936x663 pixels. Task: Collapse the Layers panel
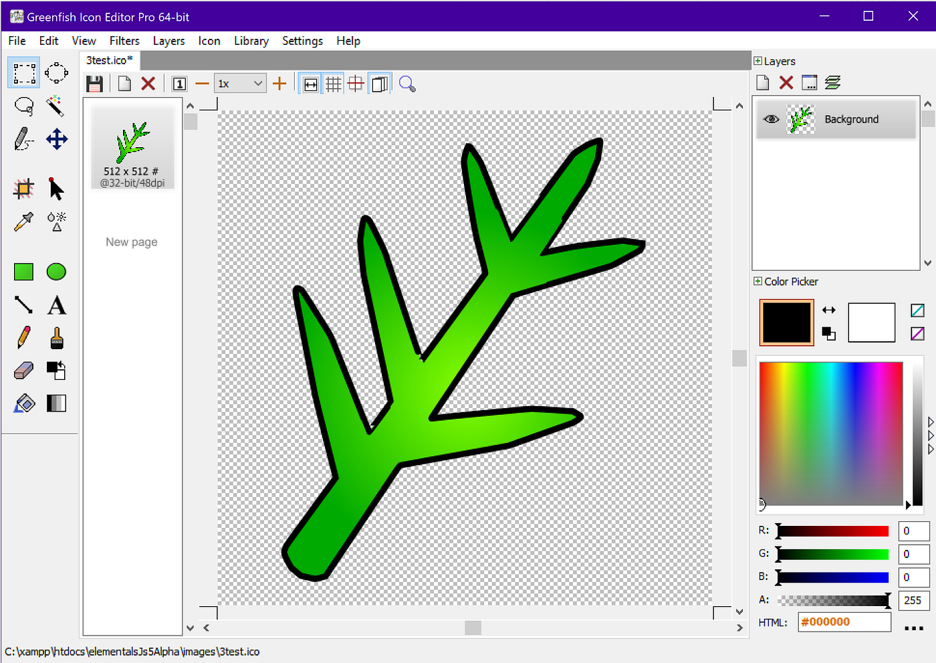click(758, 61)
